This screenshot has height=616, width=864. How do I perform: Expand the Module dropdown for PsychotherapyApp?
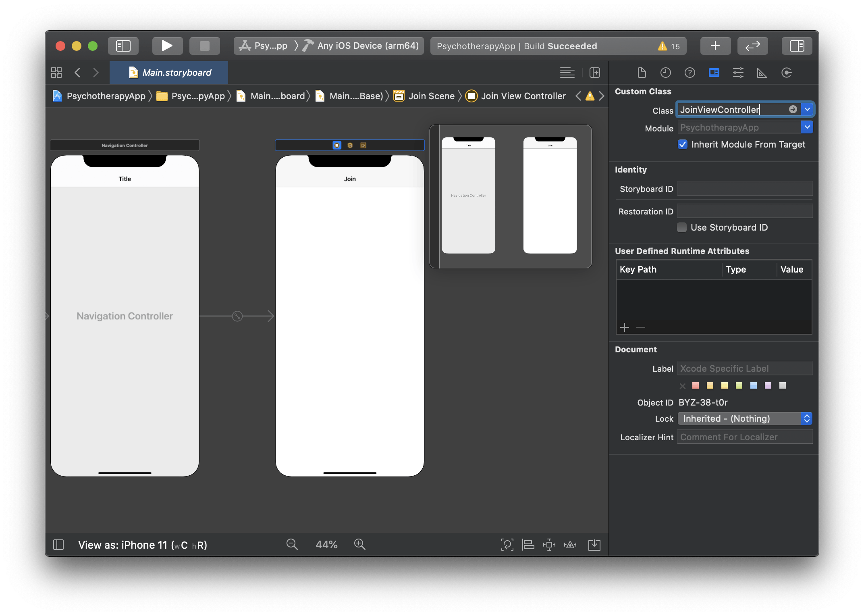tap(808, 127)
